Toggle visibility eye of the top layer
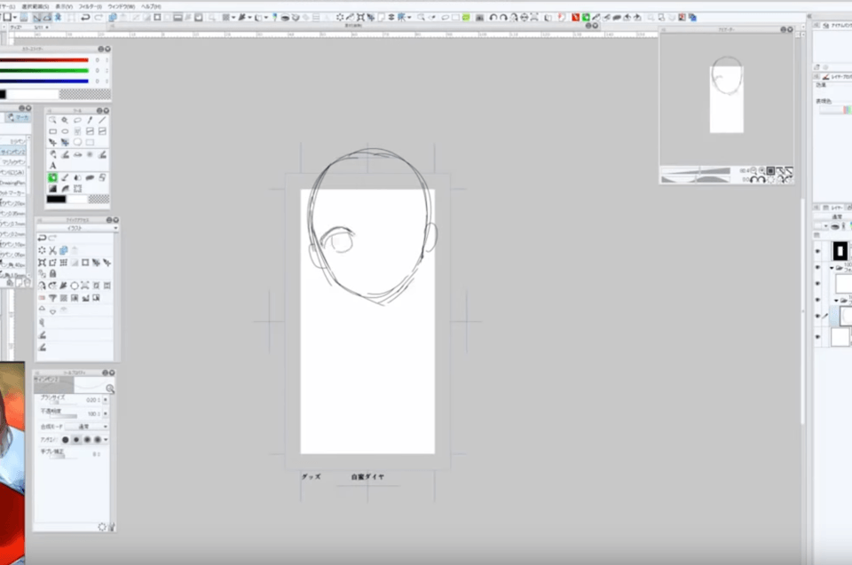The image size is (852, 565). (x=818, y=251)
